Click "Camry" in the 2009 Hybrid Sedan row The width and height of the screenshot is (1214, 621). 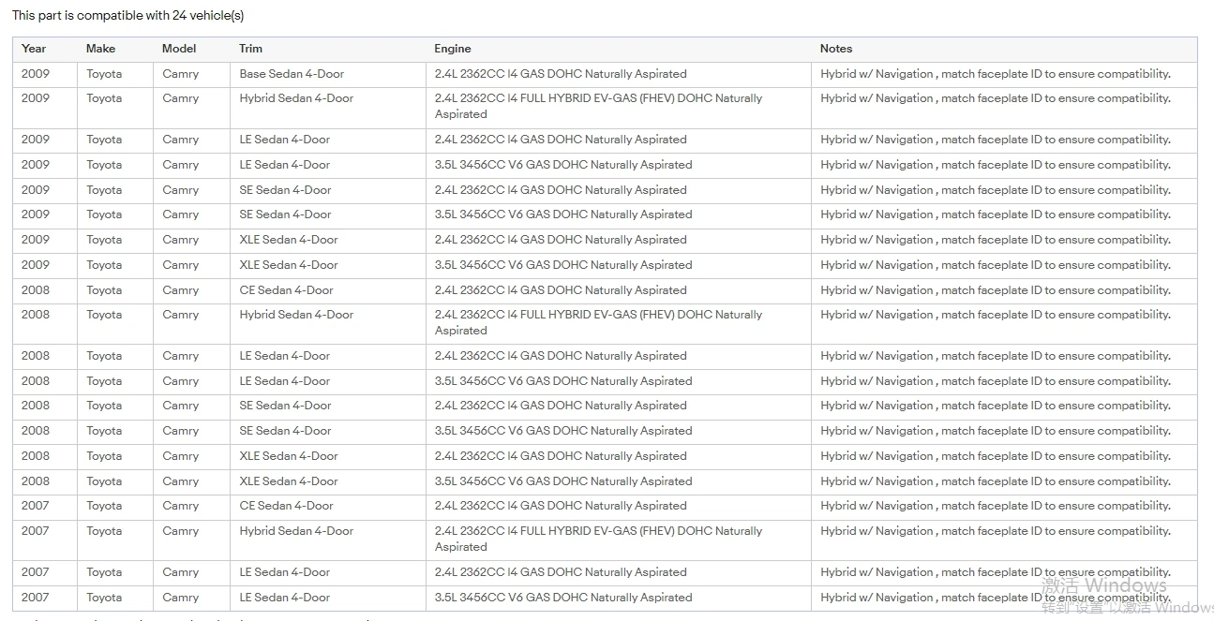[181, 98]
